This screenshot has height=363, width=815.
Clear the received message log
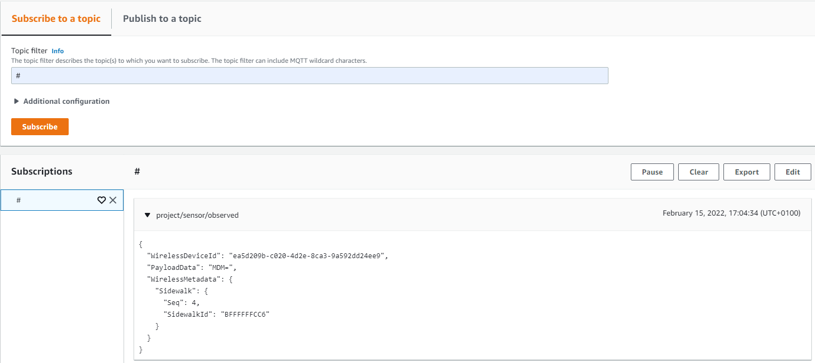coord(698,171)
